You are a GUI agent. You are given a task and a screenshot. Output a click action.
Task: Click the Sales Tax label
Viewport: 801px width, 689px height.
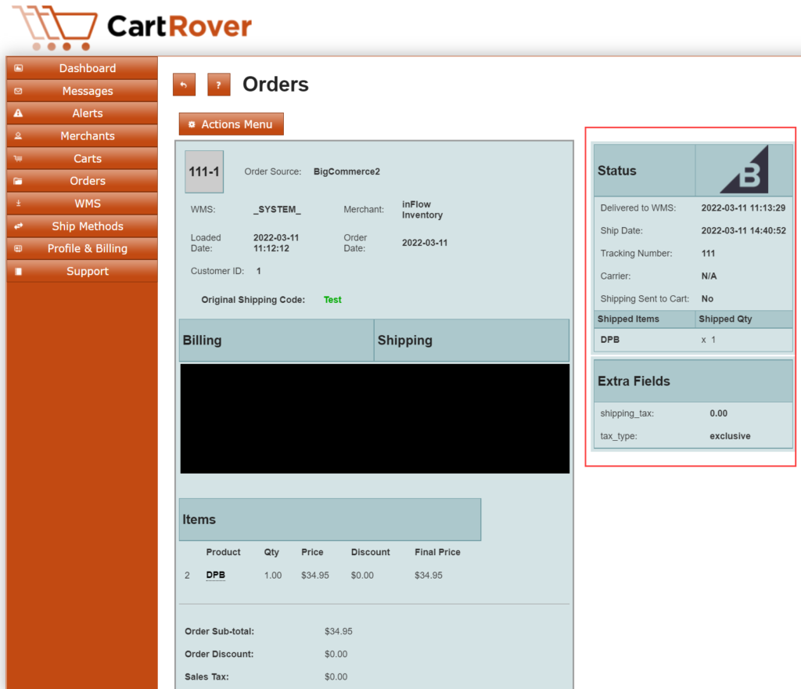[x=207, y=677]
